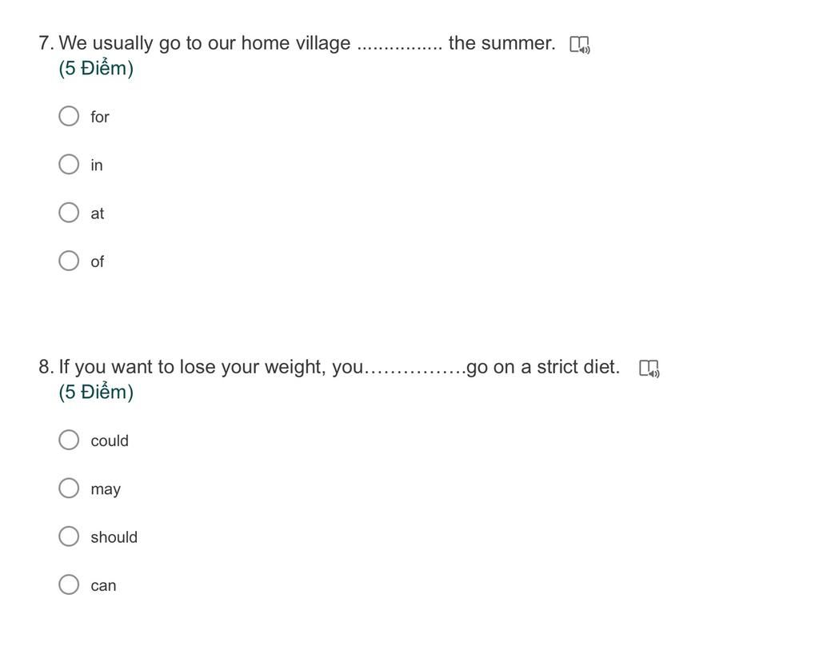Image resolution: width=819 pixels, height=666 pixels.
Task: Select the 'for' radio button
Action: point(69,116)
